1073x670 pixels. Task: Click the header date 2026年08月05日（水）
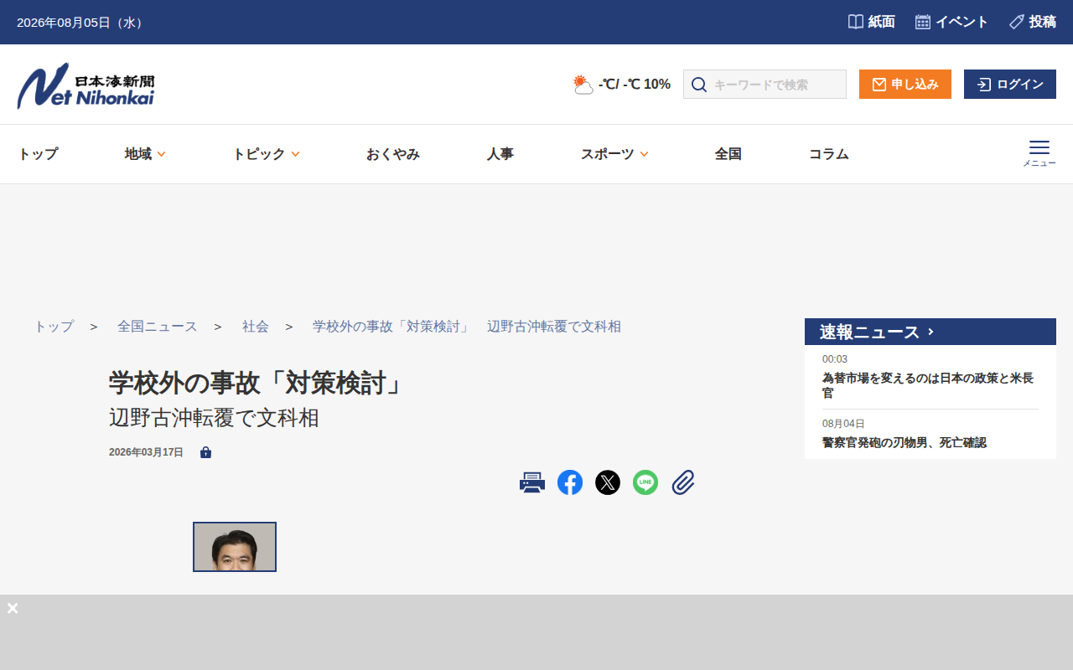coord(82,23)
